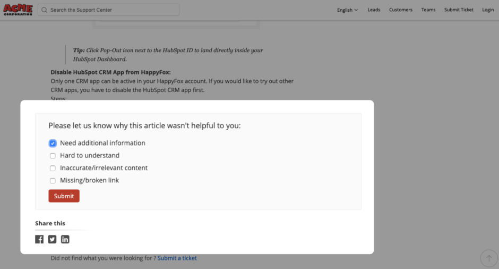The width and height of the screenshot is (499, 269).
Task: Click the Login link
Action: coord(487,10)
